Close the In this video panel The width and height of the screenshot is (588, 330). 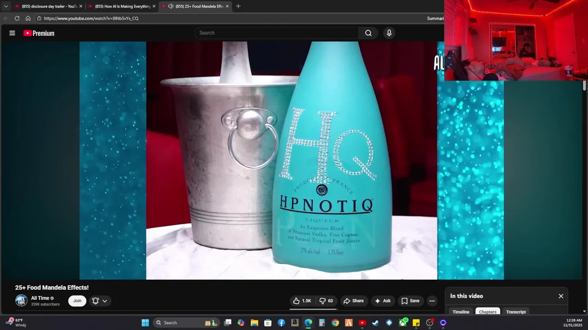point(561,296)
